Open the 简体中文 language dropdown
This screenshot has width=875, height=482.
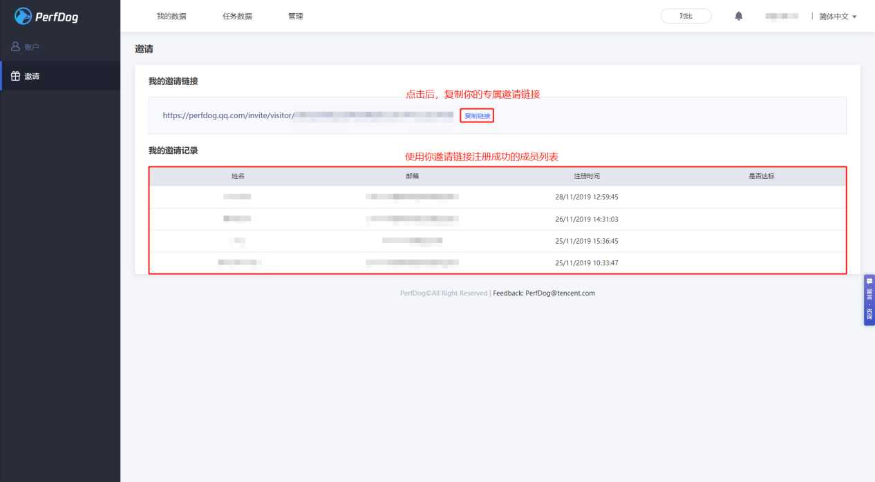point(838,17)
